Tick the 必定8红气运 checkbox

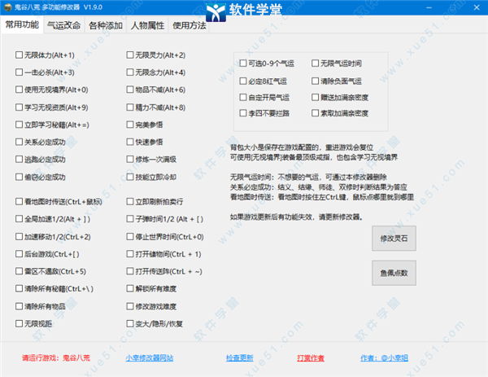[x=242, y=81]
